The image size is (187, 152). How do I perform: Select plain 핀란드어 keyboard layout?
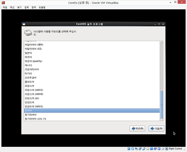coord(92,102)
